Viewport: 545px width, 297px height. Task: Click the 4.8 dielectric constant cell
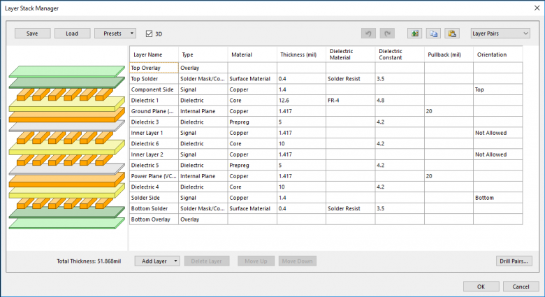(400, 100)
